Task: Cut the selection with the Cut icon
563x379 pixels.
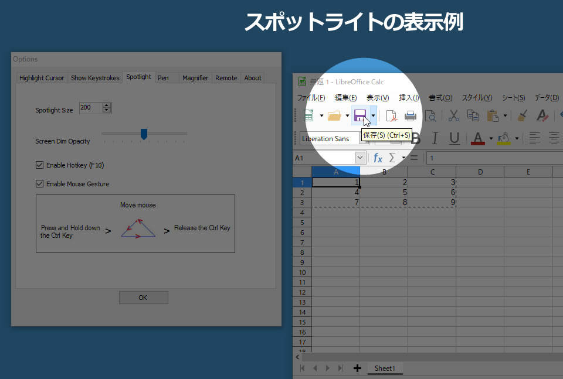Action: pyautogui.click(x=453, y=116)
